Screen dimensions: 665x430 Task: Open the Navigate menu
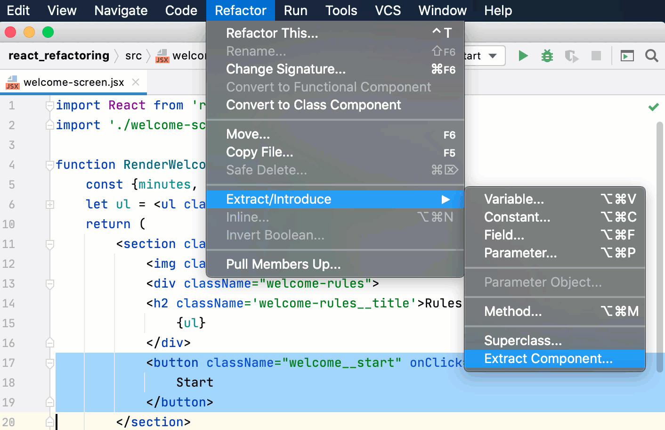tap(121, 10)
